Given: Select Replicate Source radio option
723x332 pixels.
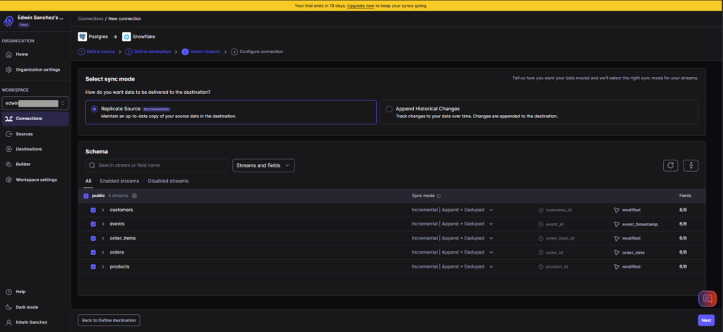Looking at the screenshot, I should coord(94,109).
